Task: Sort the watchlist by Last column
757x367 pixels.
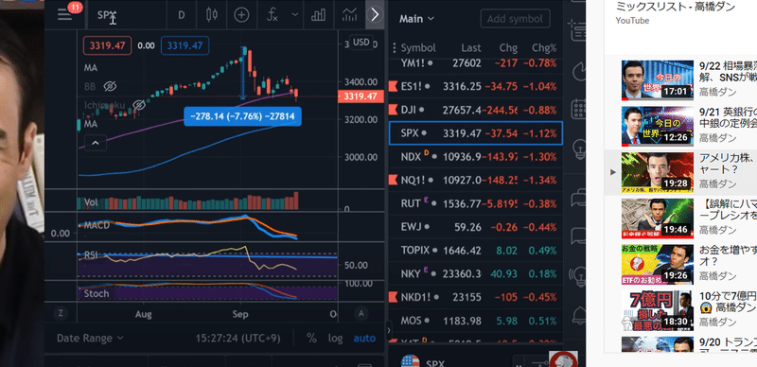Action: [470, 48]
